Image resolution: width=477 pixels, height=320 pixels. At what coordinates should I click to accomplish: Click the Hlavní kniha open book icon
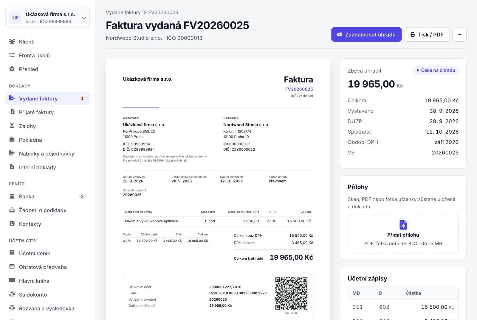tap(12, 280)
